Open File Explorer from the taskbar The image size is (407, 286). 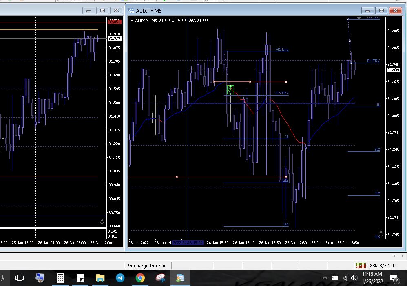(x=100, y=278)
